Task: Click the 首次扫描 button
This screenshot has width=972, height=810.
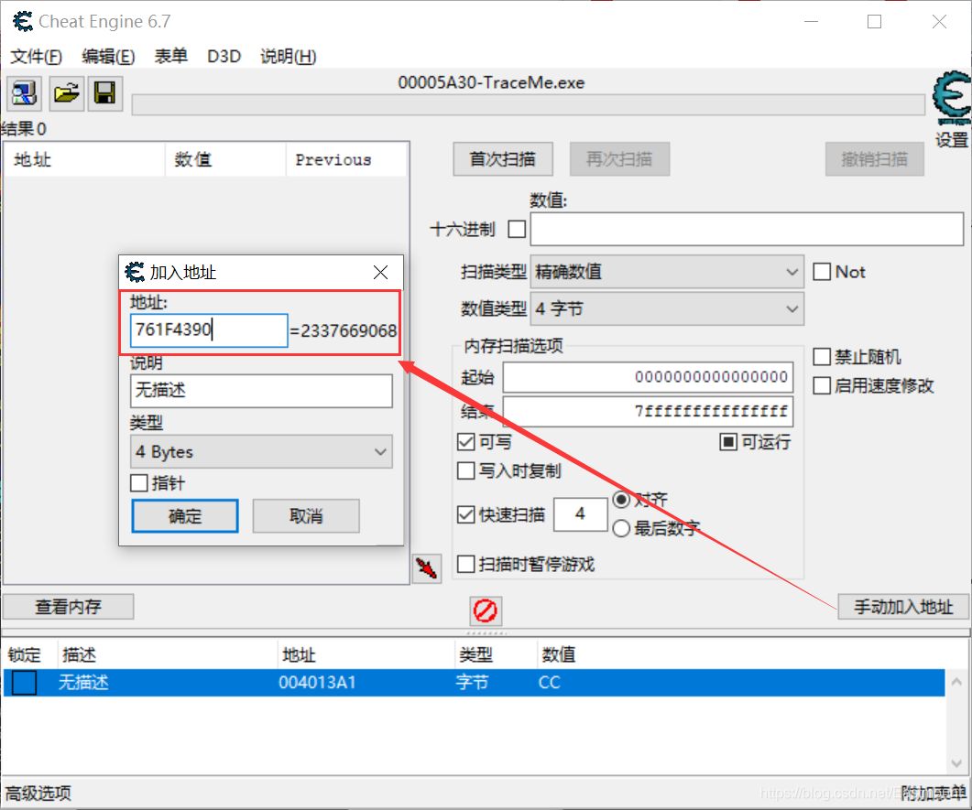Action: [503, 159]
